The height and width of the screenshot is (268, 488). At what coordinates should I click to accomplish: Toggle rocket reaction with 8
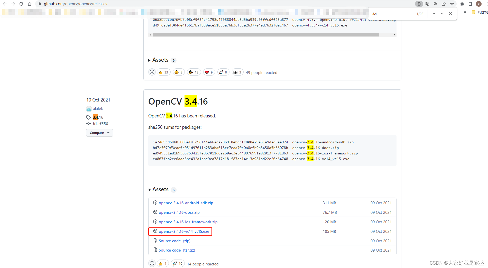click(x=223, y=72)
